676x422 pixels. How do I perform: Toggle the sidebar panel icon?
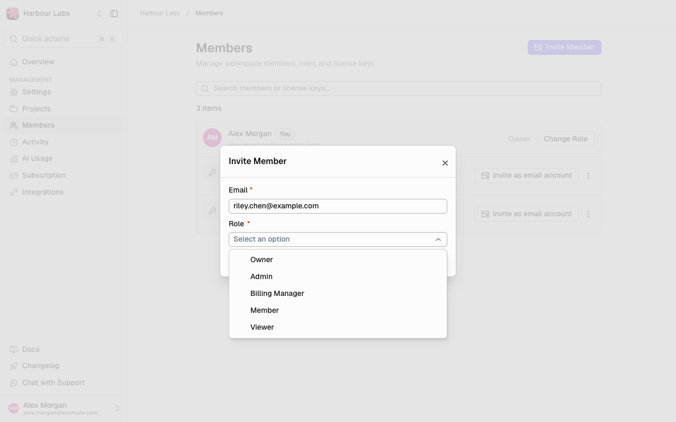pyautogui.click(x=114, y=14)
